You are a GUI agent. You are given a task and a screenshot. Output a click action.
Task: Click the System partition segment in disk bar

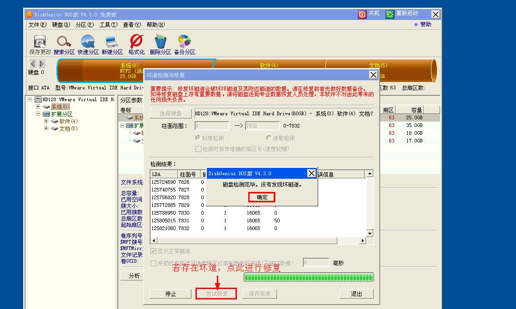coord(135,71)
